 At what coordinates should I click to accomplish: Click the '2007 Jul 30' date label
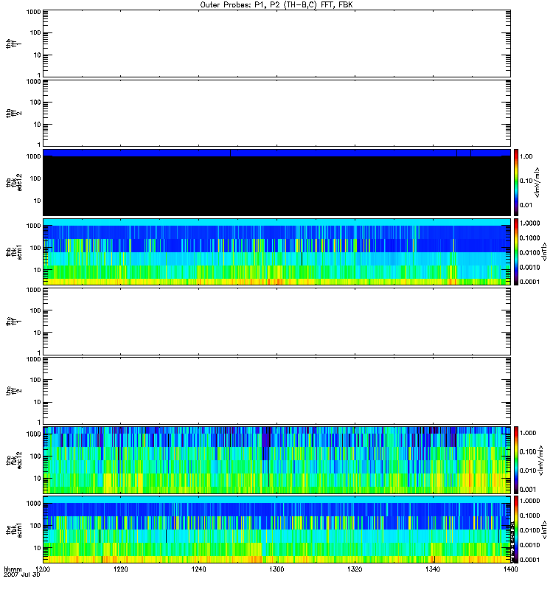pos(22,575)
